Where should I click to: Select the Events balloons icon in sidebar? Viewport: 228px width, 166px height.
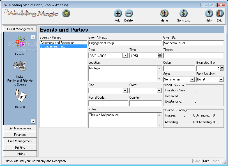pyautogui.click(x=20, y=42)
